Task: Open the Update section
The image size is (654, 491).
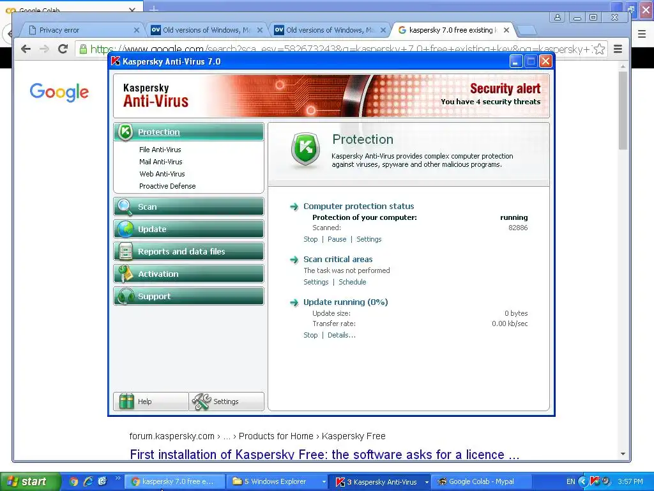Action: pos(188,230)
